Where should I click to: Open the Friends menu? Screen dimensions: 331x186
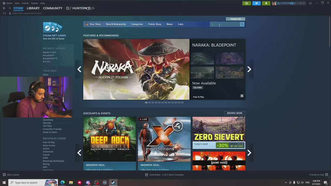point(25,3)
